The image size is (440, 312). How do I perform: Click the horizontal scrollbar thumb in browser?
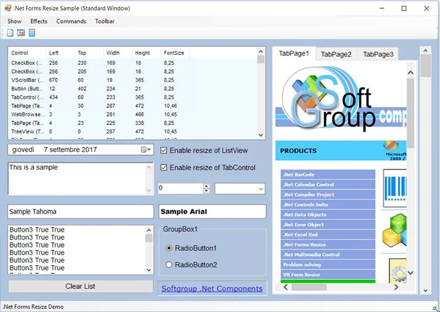pos(309,287)
